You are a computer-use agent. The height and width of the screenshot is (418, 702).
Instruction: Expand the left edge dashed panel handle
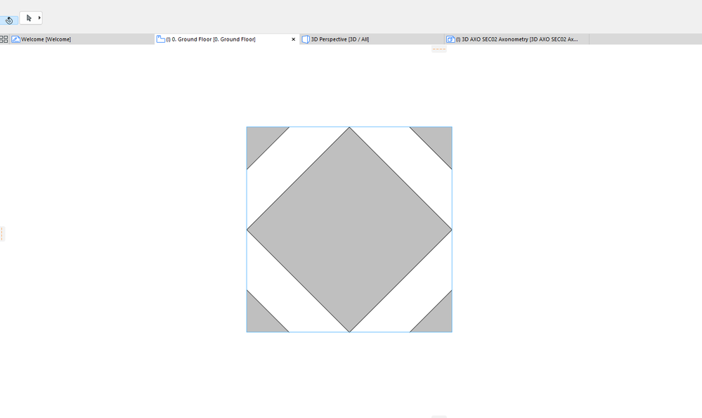[2, 234]
